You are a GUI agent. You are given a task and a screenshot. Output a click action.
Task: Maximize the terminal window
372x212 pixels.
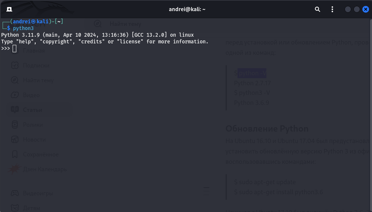[356, 9]
